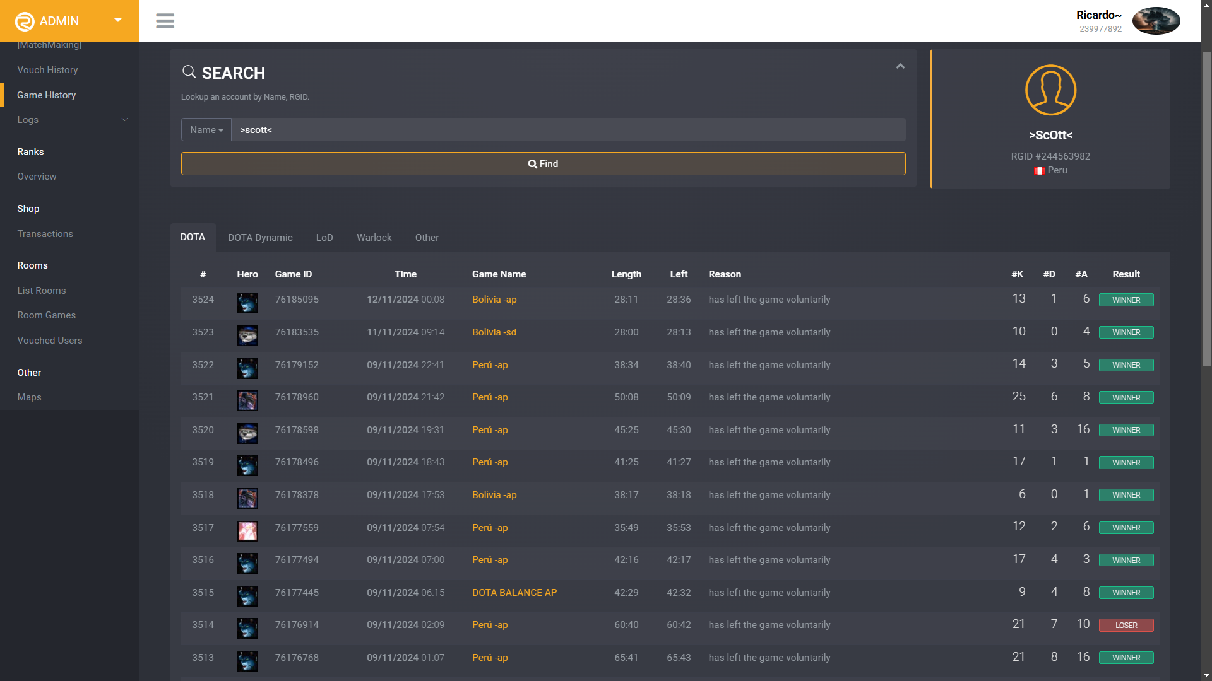Click the search input containing >scott<
The width and height of the screenshot is (1212, 681).
tap(568, 130)
